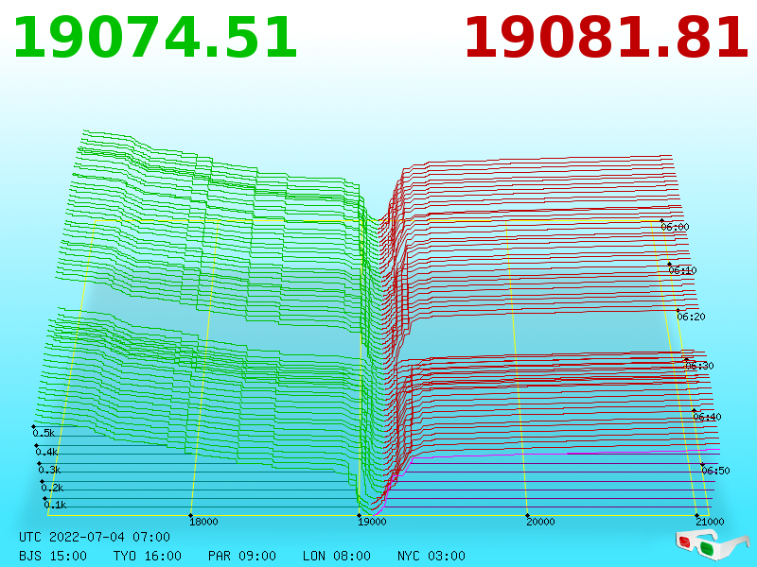Screen dimensions: 757x567
Task: Select the 21000 price axis label
Action: [710, 522]
